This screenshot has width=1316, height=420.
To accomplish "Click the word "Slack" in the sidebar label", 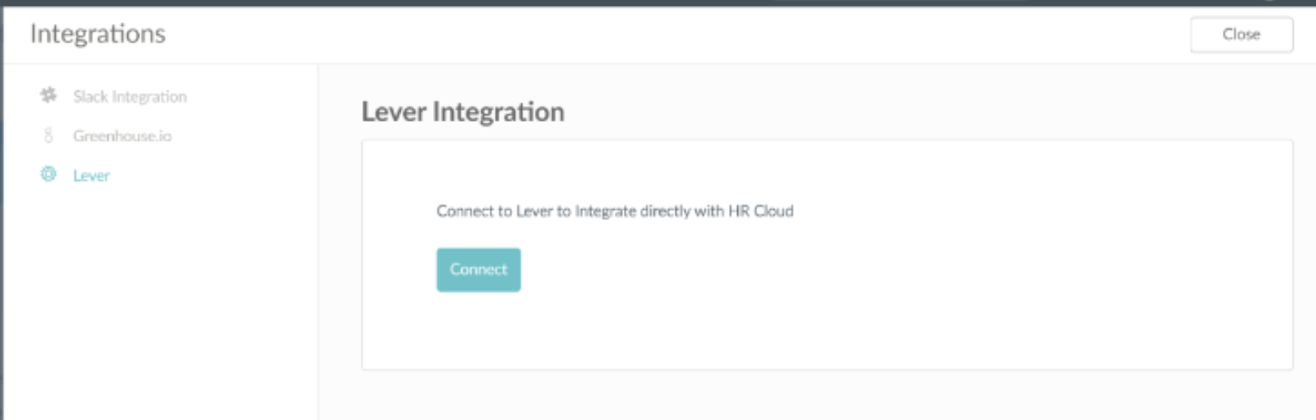I will [90, 97].
